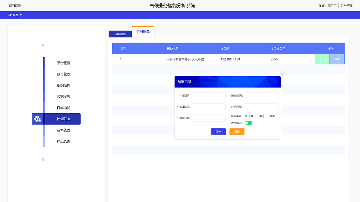360x202 pixels.
Task: Click 返回首页 in the header
Action: [x=15, y=5]
